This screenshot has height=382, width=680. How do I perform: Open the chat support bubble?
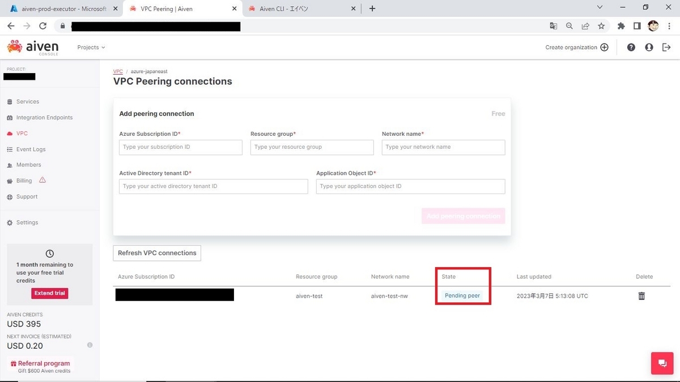click(662, 363)
